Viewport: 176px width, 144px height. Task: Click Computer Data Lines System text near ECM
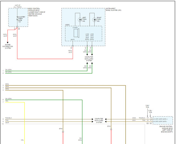(x=99, y=120)
